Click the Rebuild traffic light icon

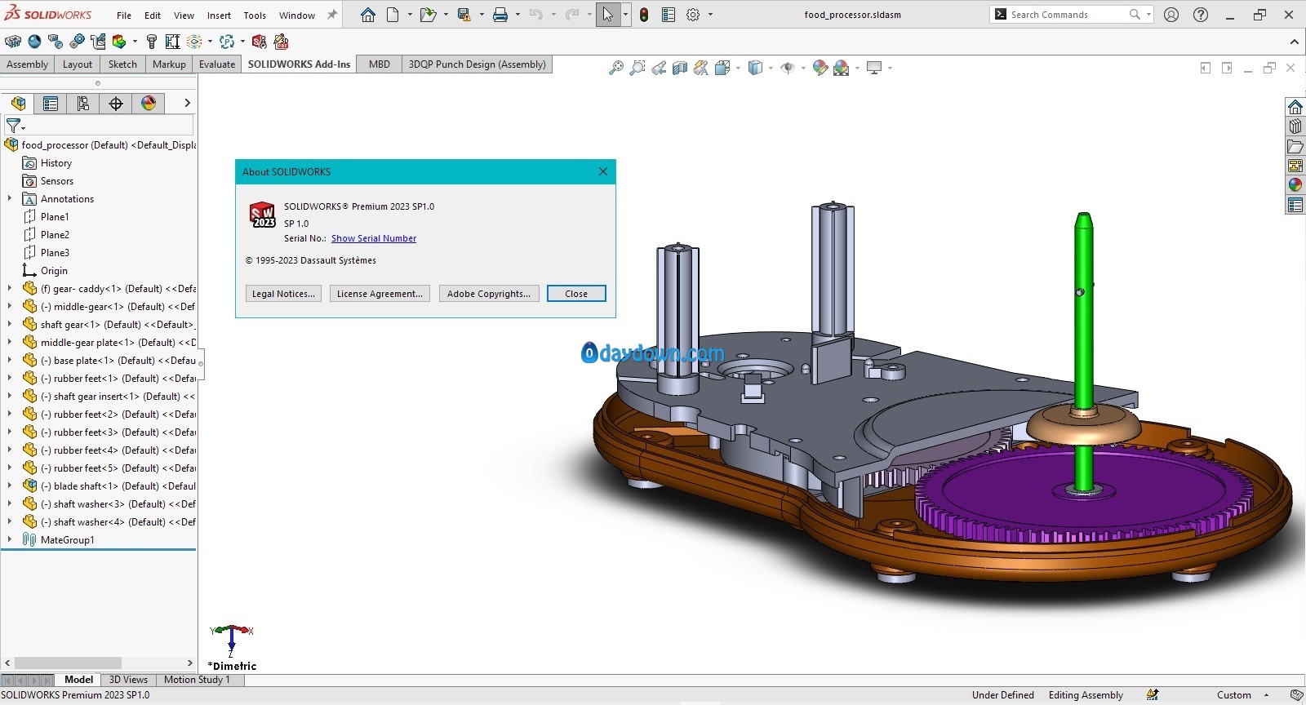point(644,15)
